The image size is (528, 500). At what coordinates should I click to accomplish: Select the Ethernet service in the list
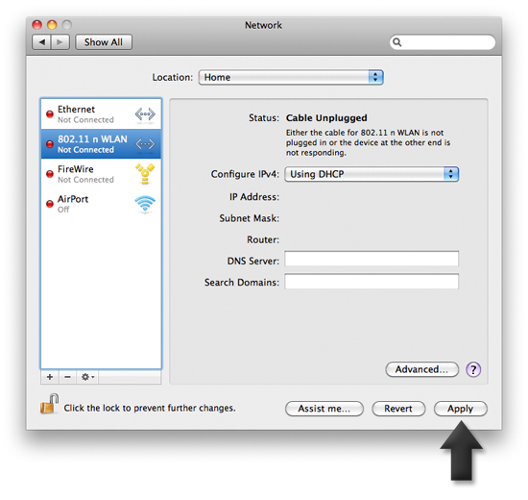coord(101,114)
